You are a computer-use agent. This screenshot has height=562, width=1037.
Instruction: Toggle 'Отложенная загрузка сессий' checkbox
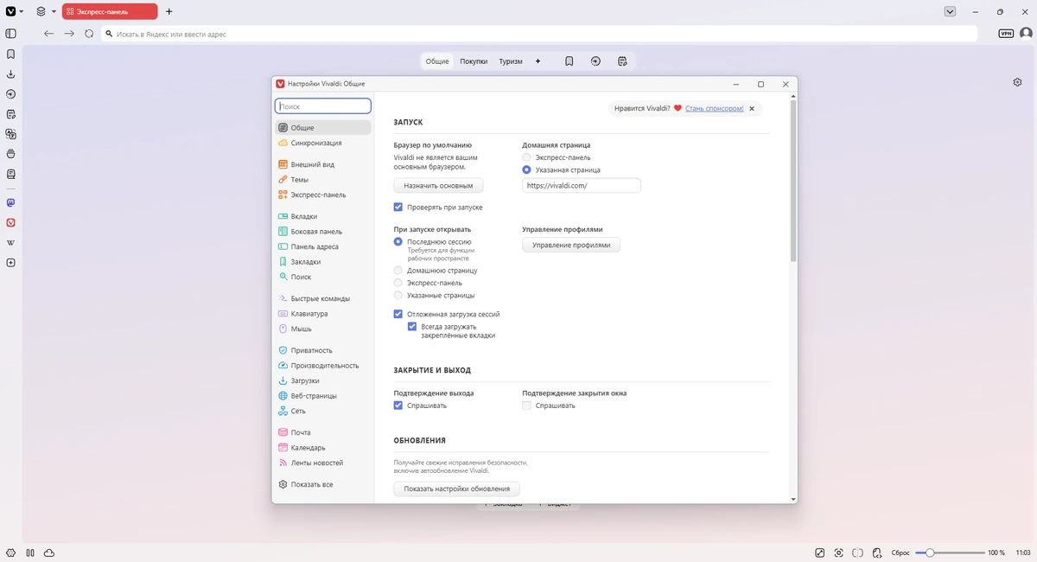click(398, 315)
